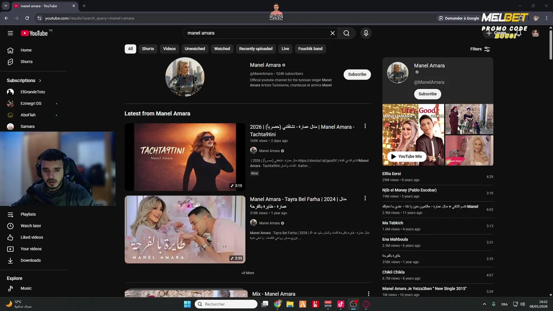Open Chrome from the taskbar
Image resolution: width=553 pixels, height=311 pixels.
(277, 304)
